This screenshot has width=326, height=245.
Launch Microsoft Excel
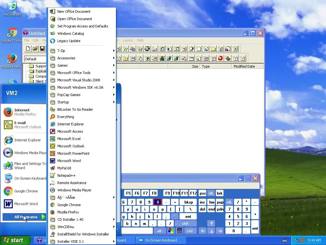[82, 139]
